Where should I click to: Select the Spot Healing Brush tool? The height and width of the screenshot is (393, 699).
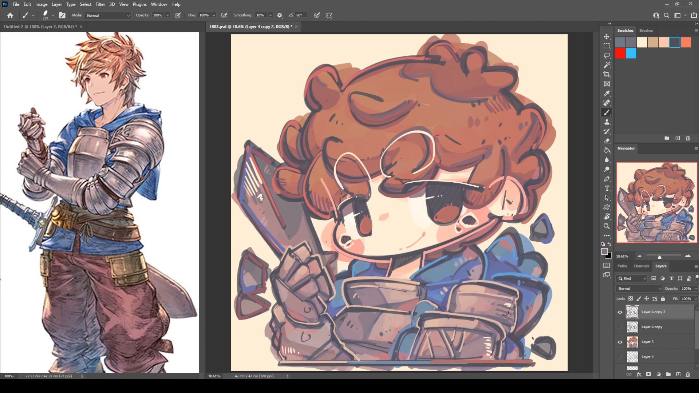coord(607,103)
